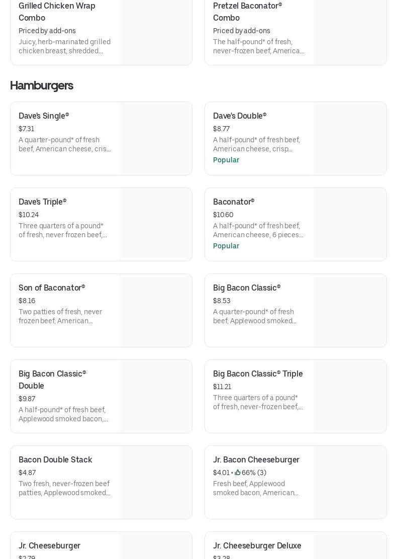Open the Dave's Single item title
Image resolution: width=404 pixels, height=559 pixels.
pyautogui.click(x=44, y=116)
